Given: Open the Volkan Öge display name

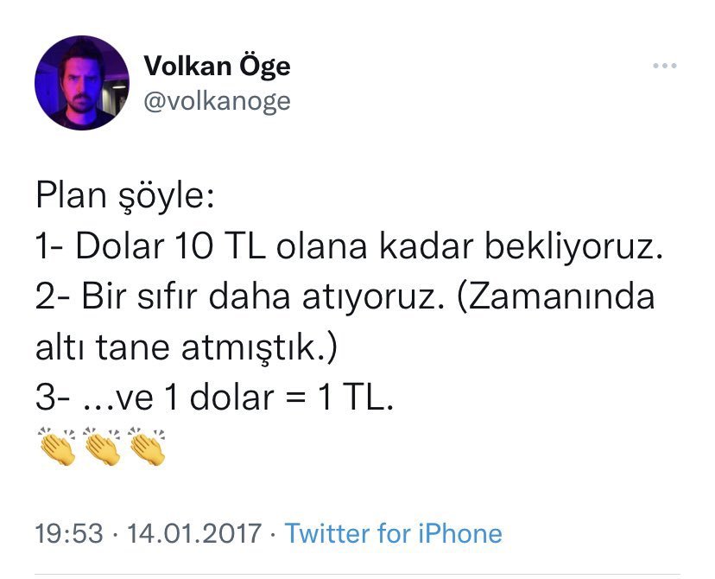Looking at the screenshot, I should click(x=217, y=67).
